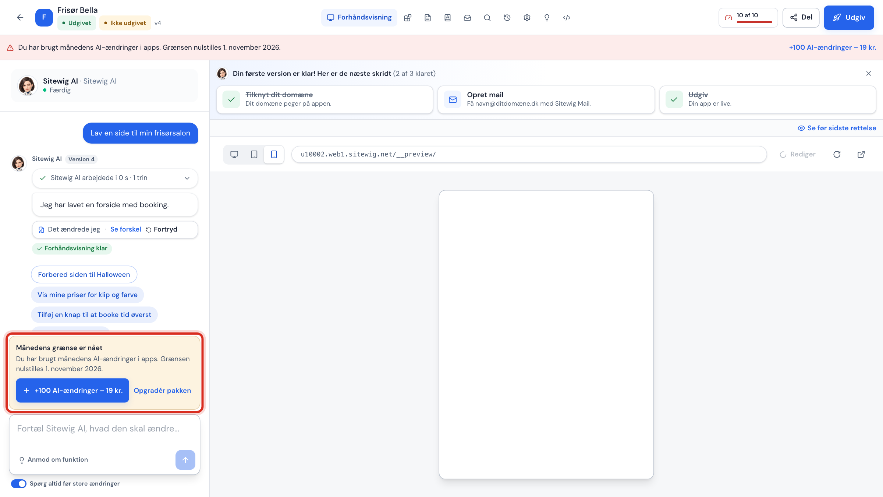This screenshot has width=883, height=497.
Task: Open settings gear icon in toolbar
Action: click(x=527, y=18)
